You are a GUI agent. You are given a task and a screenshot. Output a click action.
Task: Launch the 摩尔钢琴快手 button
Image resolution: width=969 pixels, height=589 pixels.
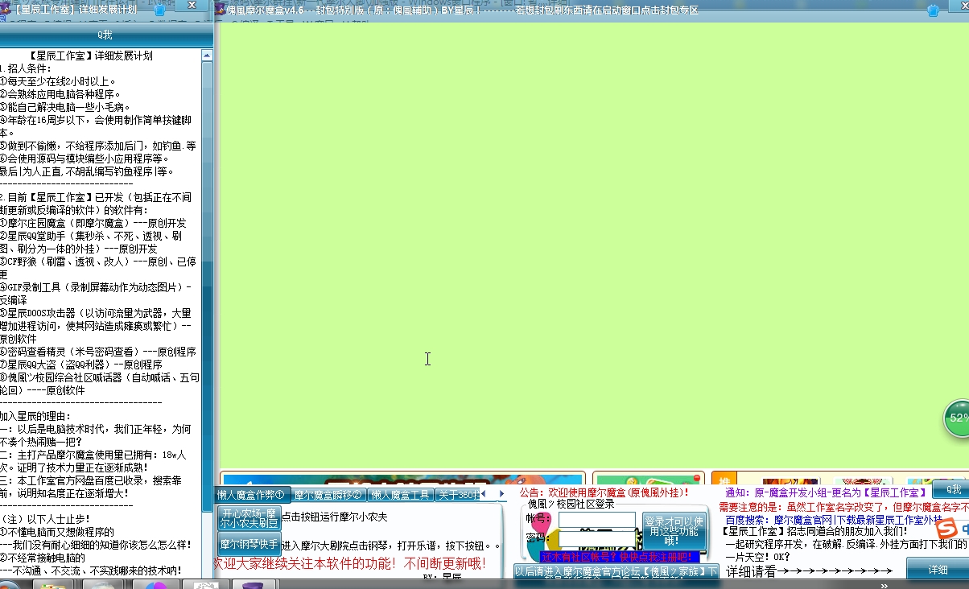coord(249,545)
